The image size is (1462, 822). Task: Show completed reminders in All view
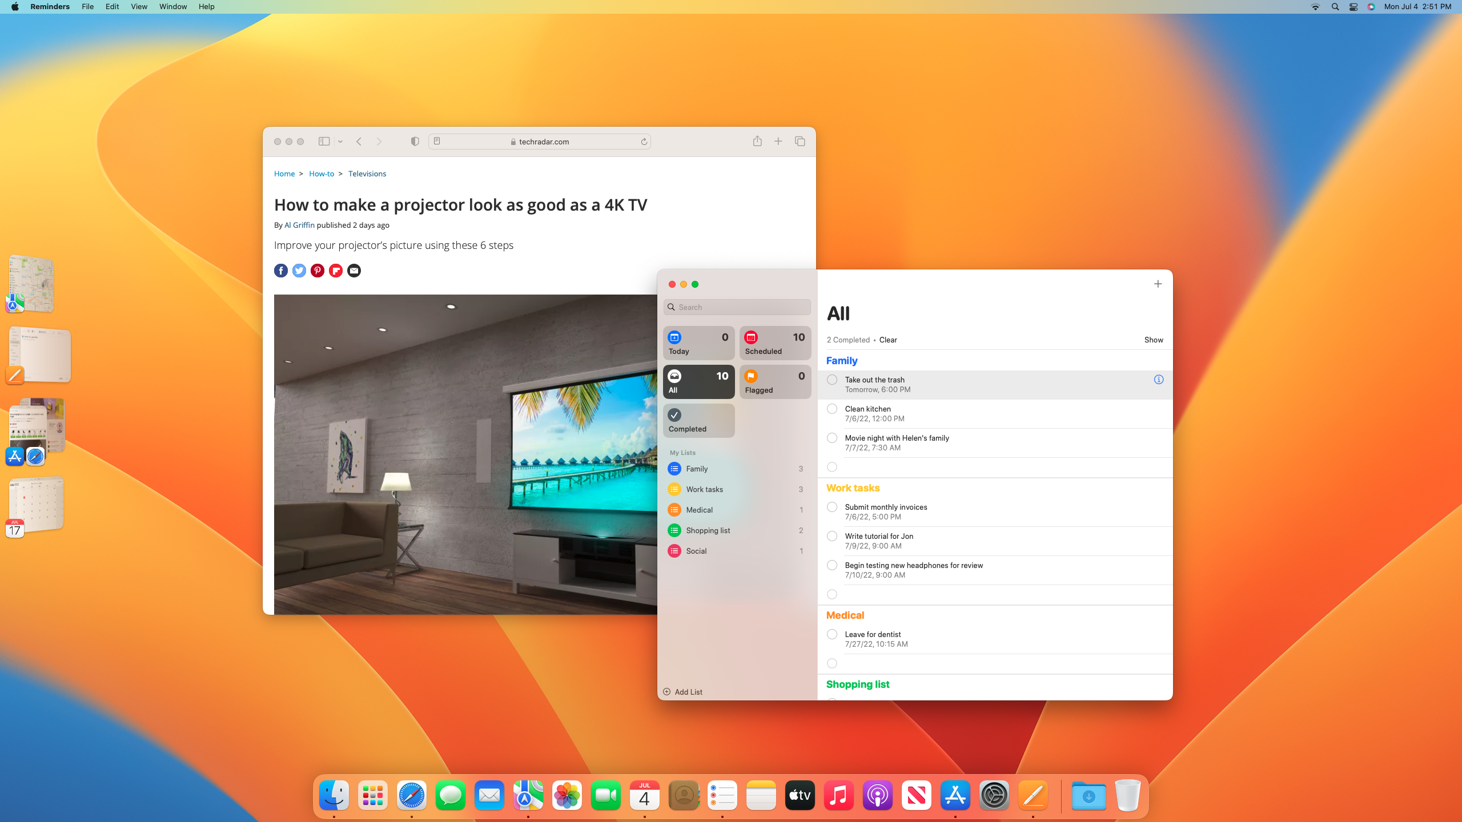coord(1154,339)
